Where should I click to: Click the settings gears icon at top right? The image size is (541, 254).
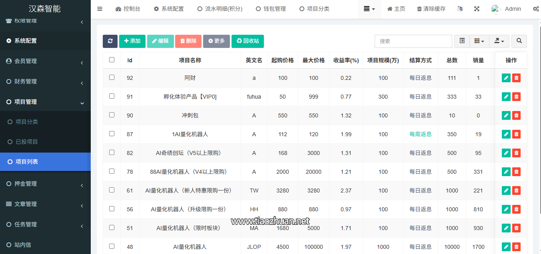[x=535, y=9]
